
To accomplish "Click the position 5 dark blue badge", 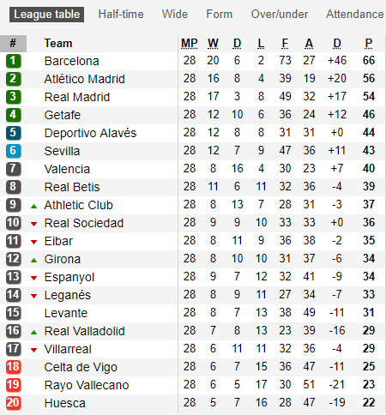I will (13, 133).
